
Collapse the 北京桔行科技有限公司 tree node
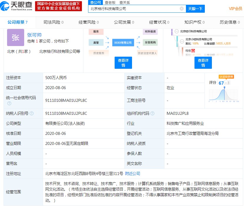click(177, 31)
